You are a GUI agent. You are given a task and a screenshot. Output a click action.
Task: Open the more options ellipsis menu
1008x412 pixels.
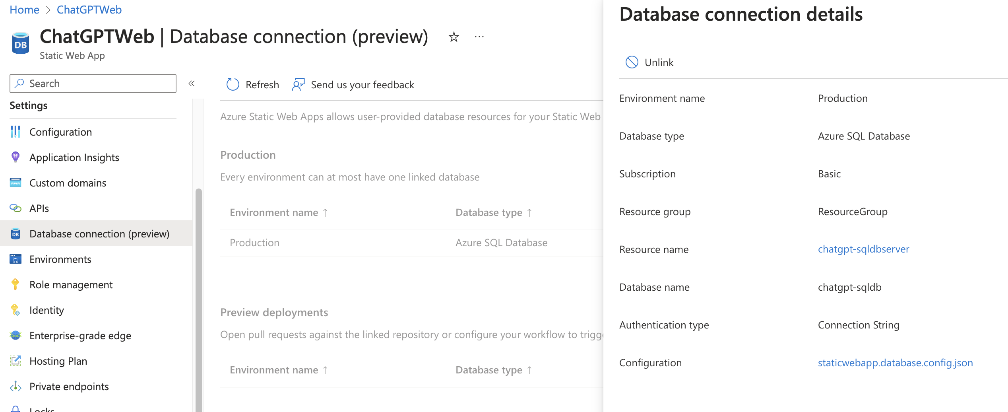coord(479,37)
